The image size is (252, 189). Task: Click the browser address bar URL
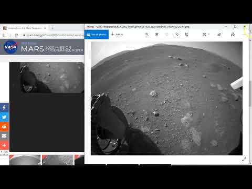point(55,35)
